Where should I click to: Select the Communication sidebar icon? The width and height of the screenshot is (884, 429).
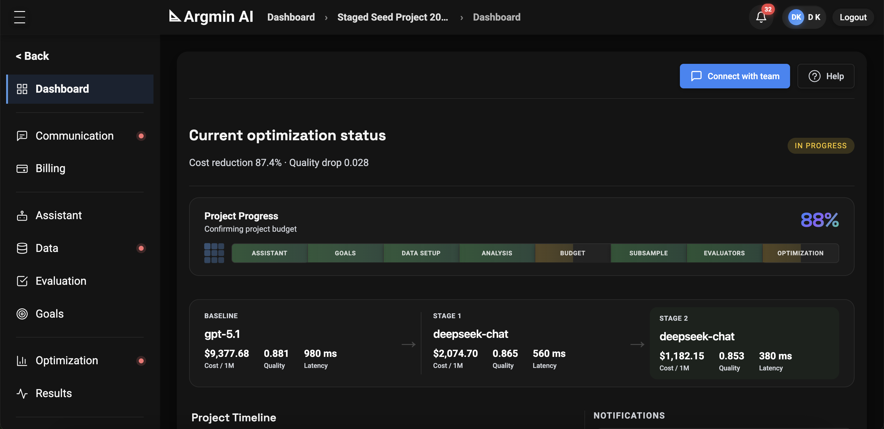(21, 136)
